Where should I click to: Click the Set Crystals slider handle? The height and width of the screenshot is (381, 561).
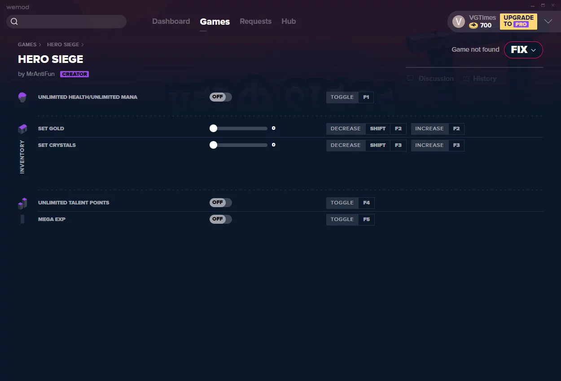(x=214, y=145)
